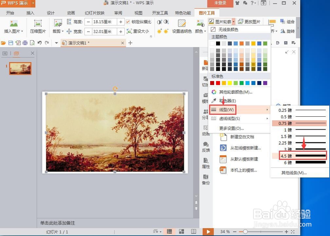Click the print preview icon

[32, 43]
